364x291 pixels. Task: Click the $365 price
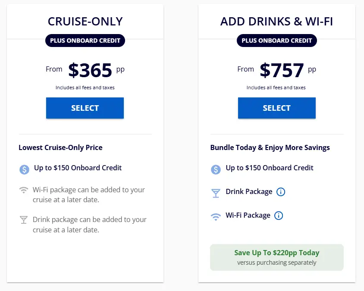(90, 70)
